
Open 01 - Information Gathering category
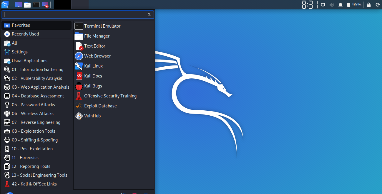[37, 70]
